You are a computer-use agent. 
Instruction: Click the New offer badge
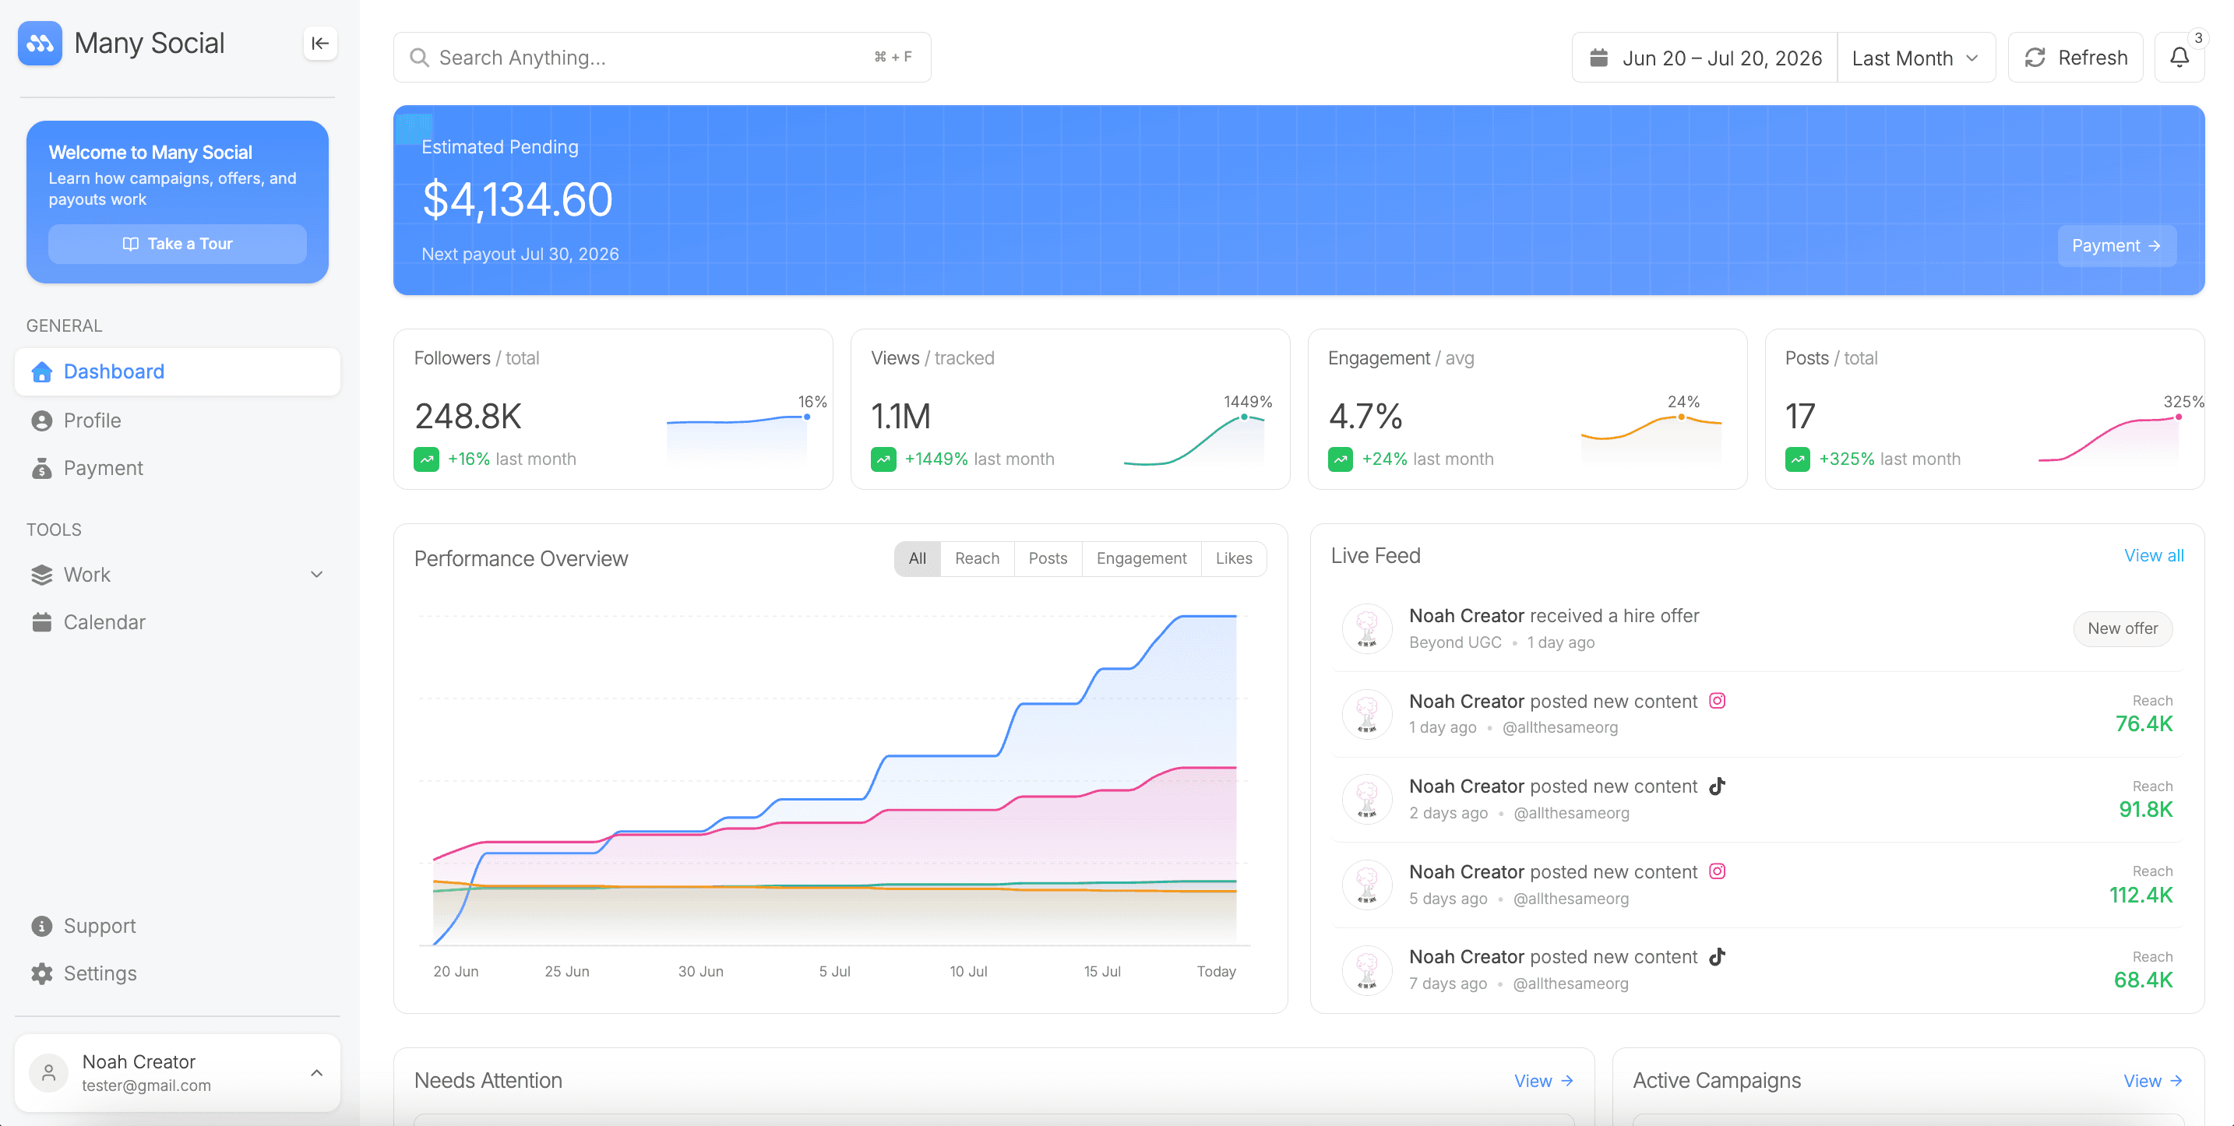2123,628
